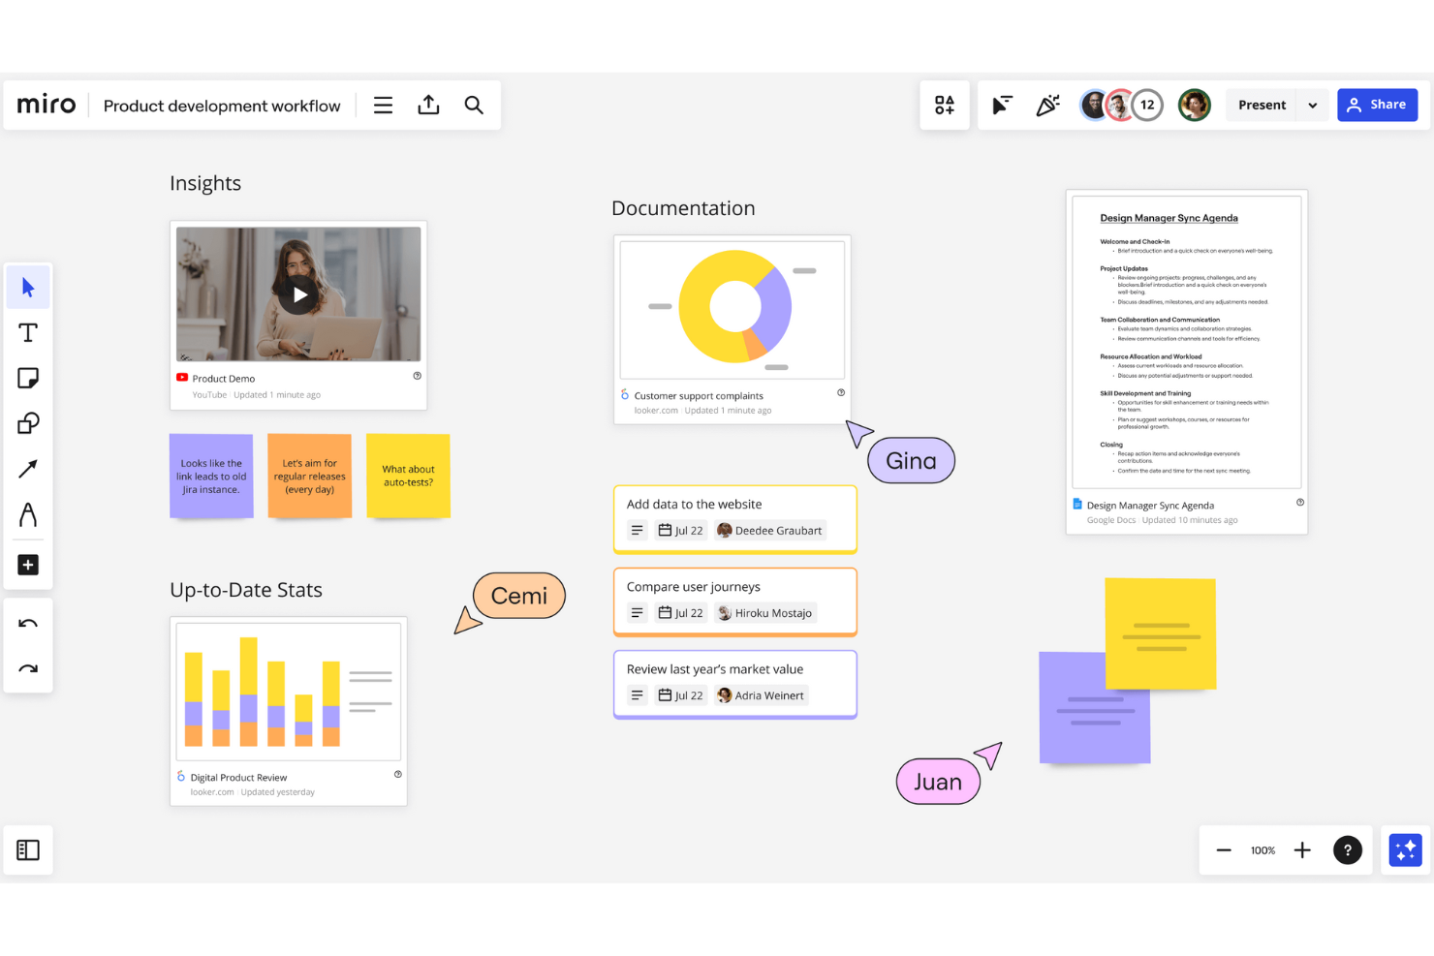Image resolution: width=1434 pixels, height=956 pixels.
Task: Select the Text tool
Action: click(x=28, y=332)
